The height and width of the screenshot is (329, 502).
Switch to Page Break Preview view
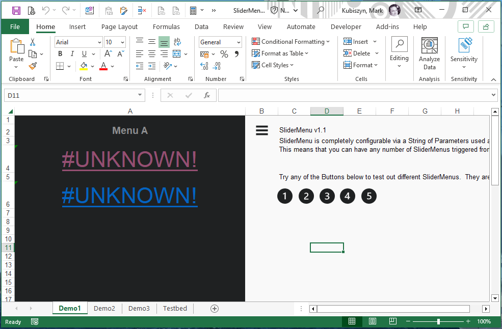(392, 321)
